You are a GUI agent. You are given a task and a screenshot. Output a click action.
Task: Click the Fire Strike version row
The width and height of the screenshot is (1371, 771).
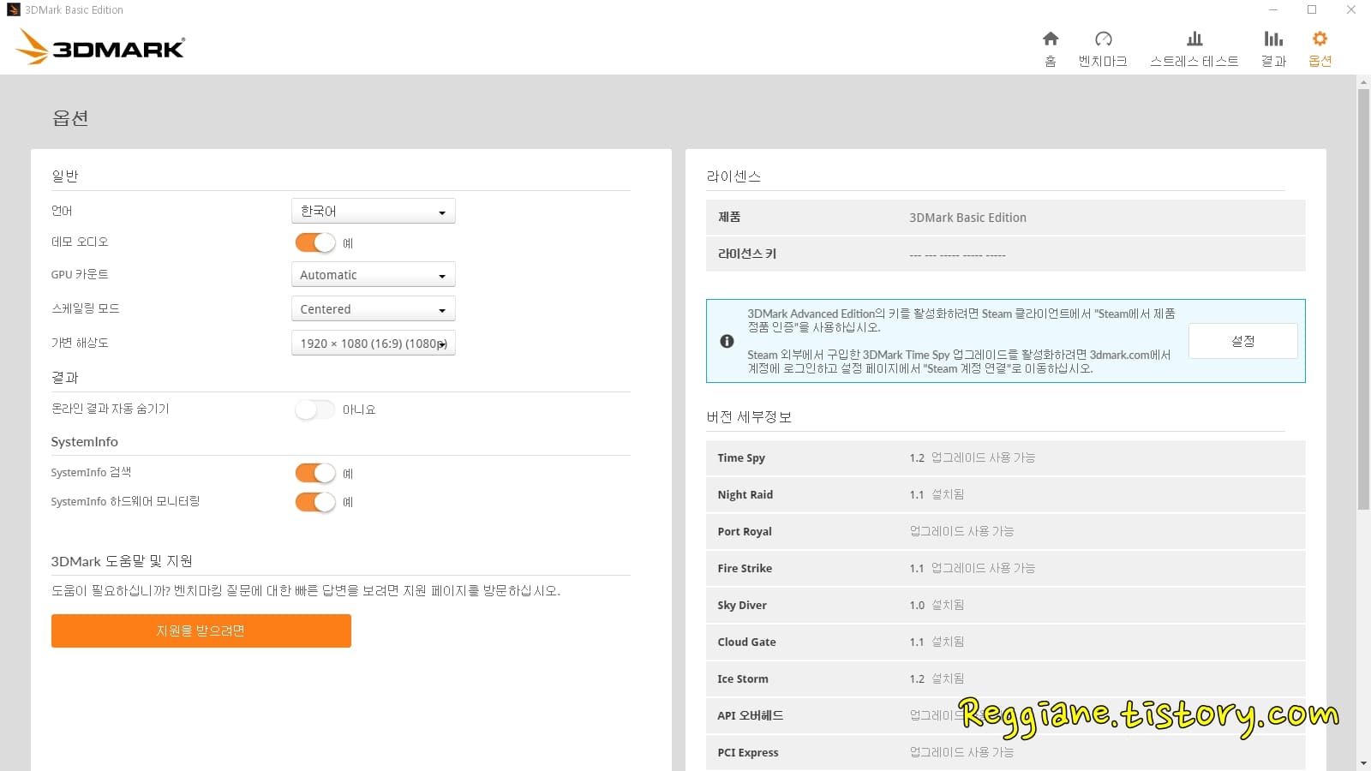[x=1006, y=569]
